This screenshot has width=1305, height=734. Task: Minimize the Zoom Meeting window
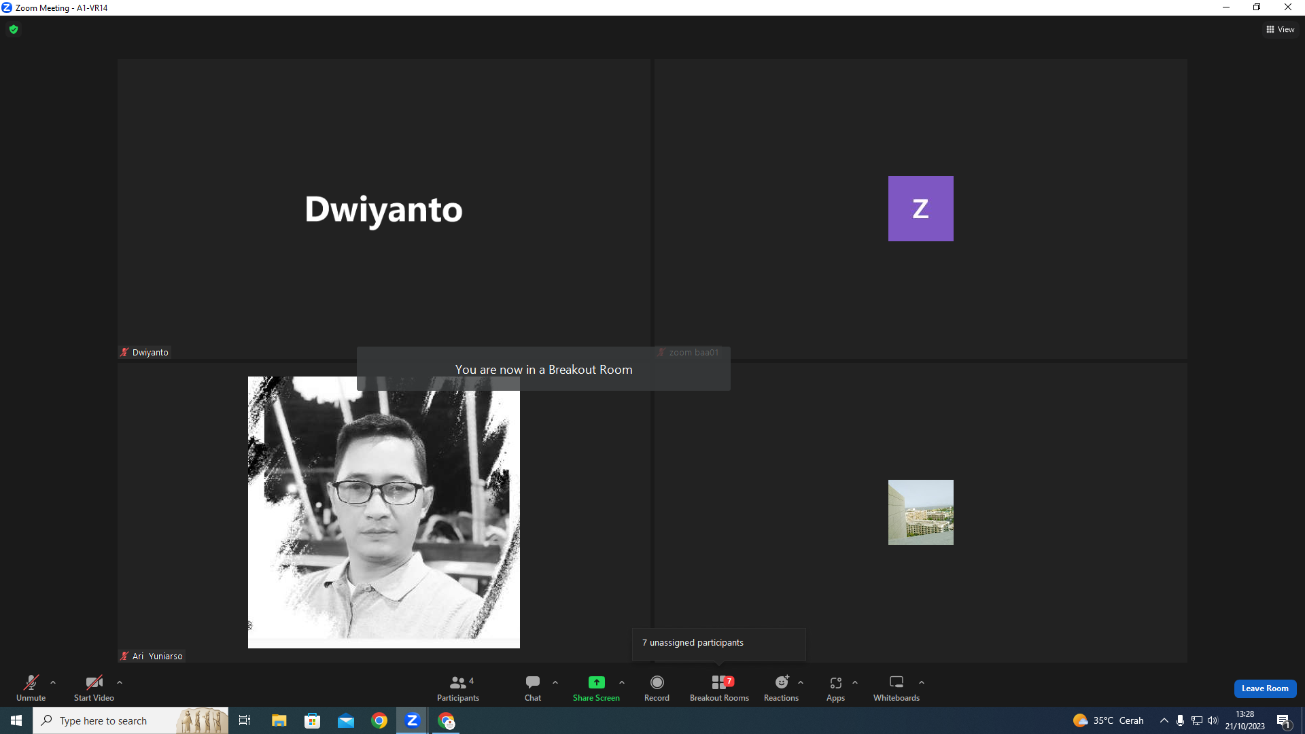click(x=1226, y=7)
